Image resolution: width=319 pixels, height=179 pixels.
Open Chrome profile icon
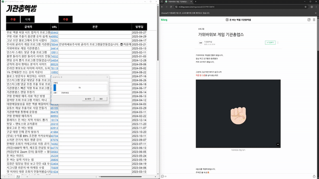pyautogui.click(x=312, y=7)
